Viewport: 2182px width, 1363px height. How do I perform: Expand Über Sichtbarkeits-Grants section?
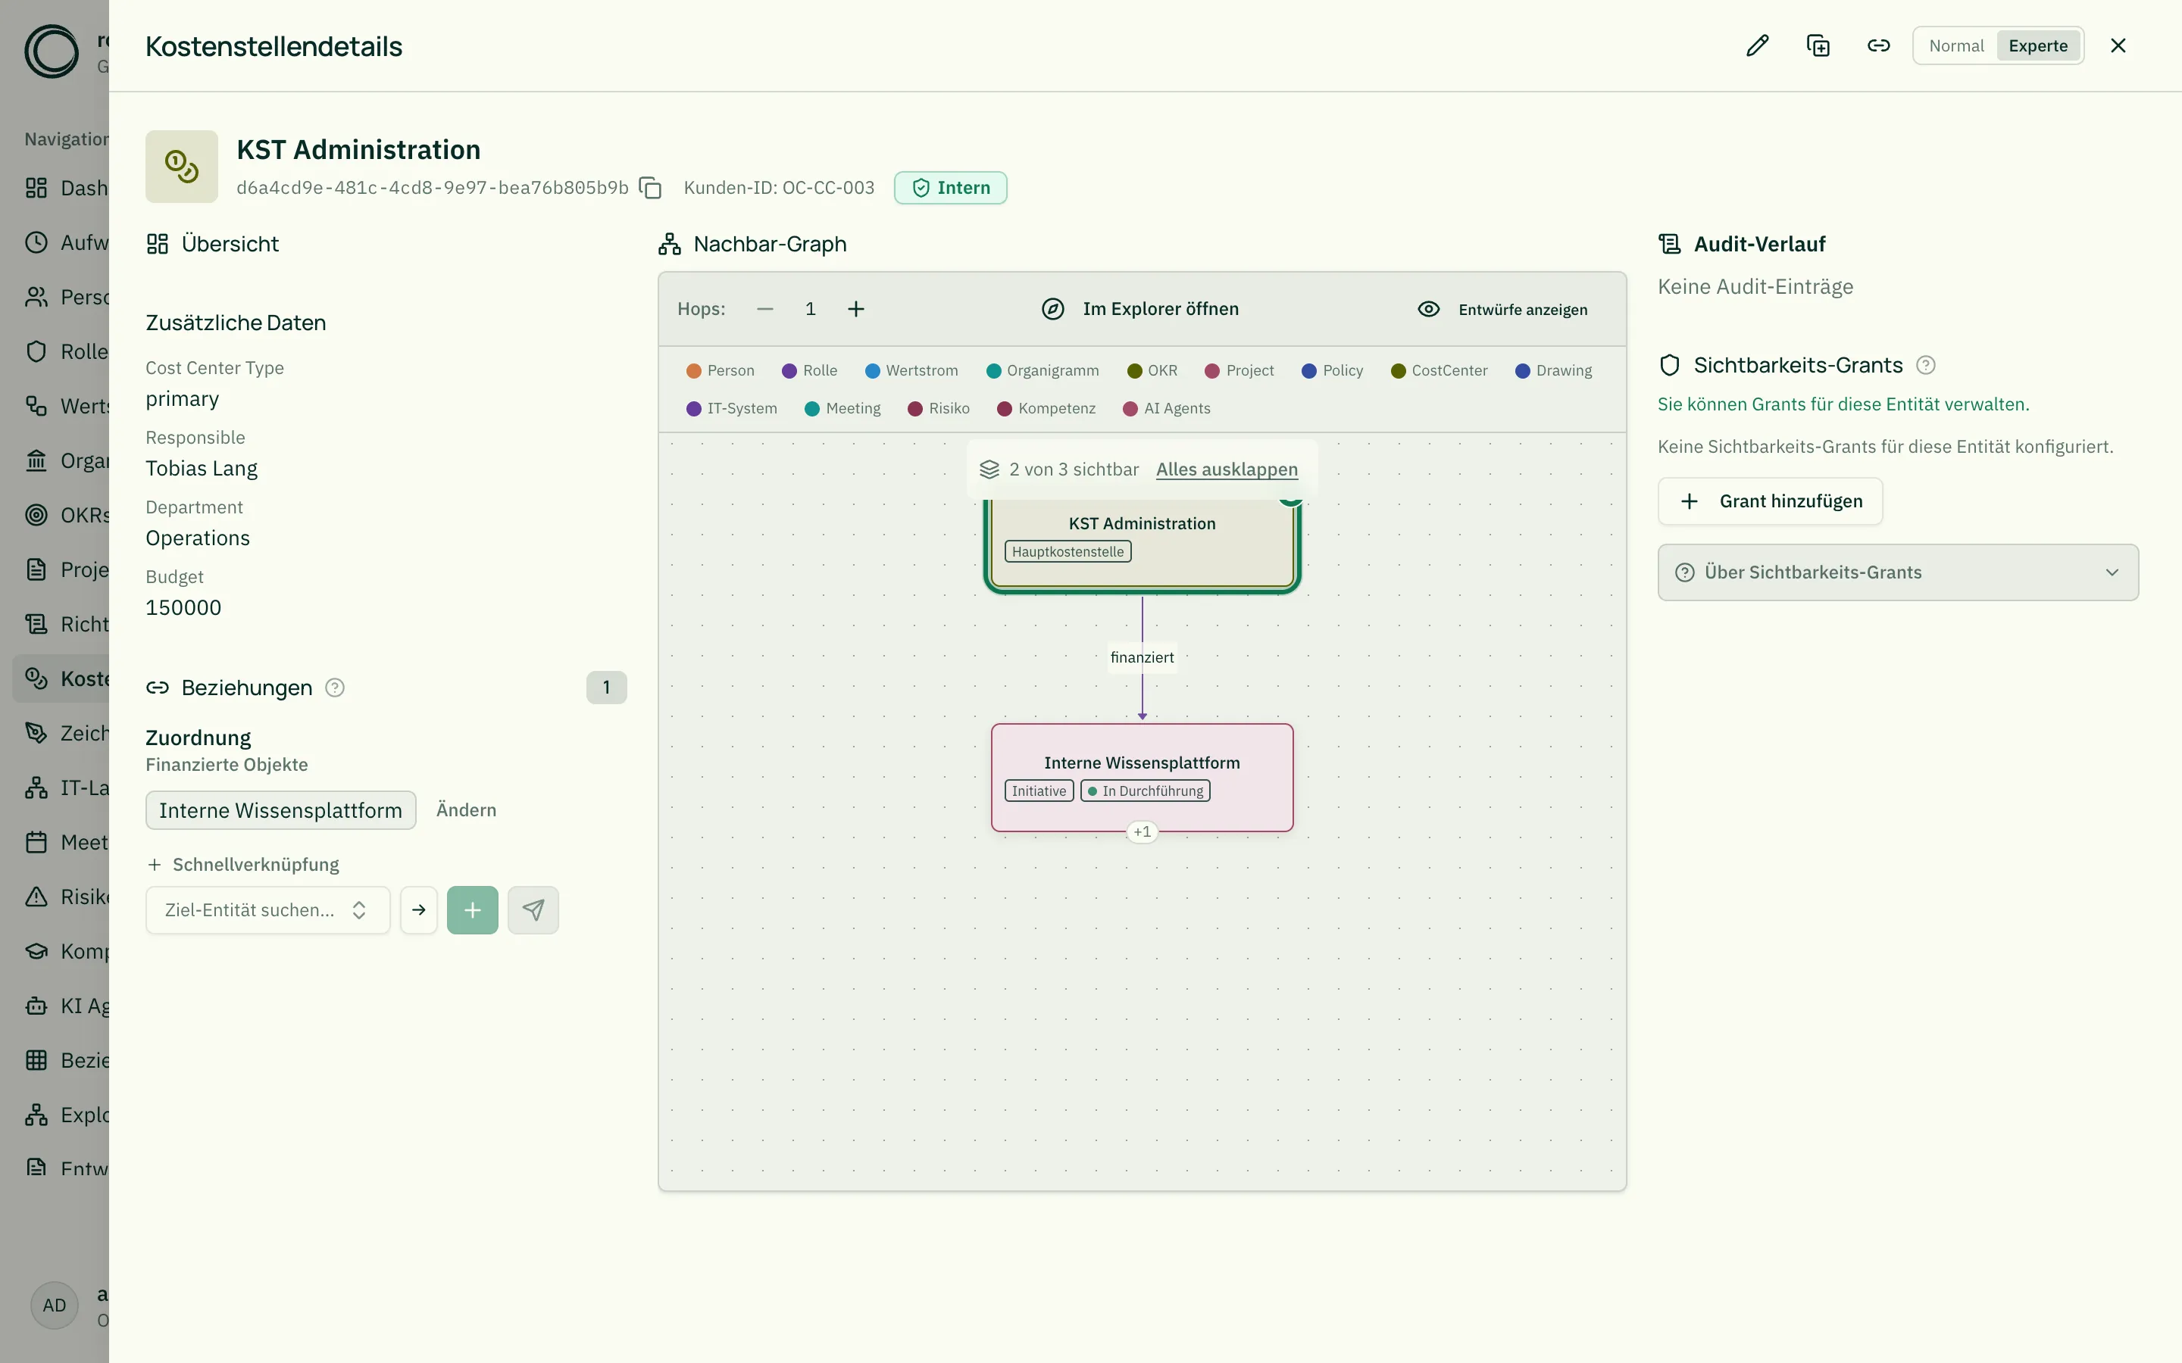1897,572
